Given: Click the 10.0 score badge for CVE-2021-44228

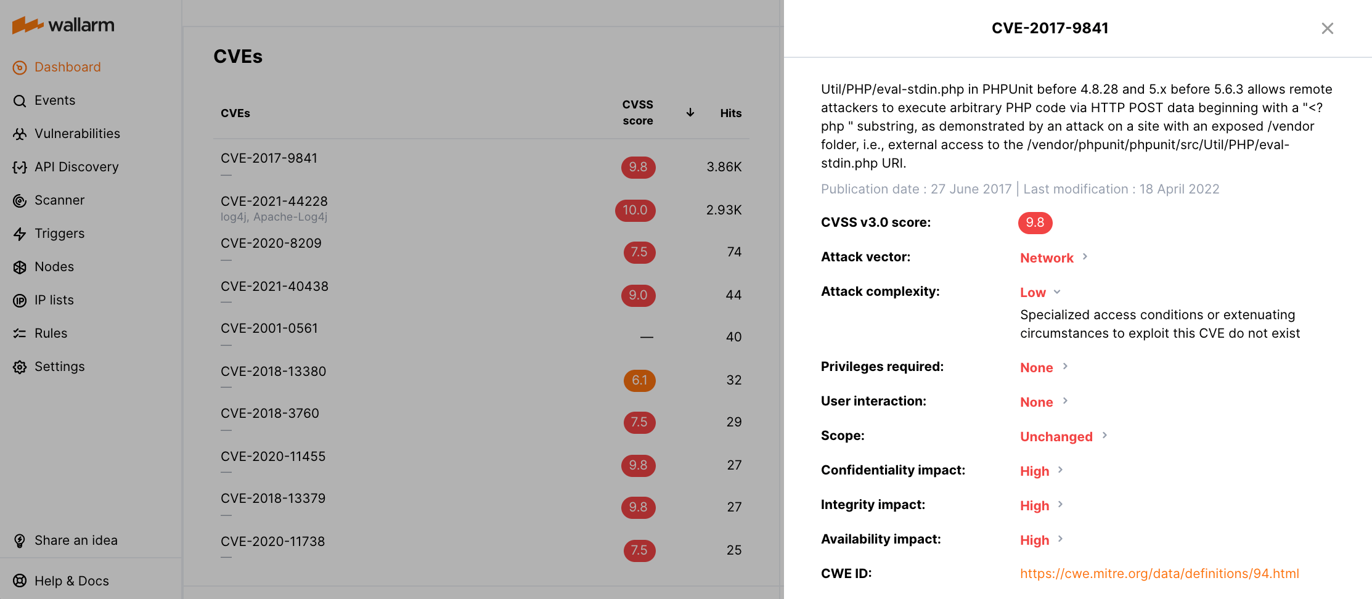Looking at the screenshot, I should (x=635, y=210).
